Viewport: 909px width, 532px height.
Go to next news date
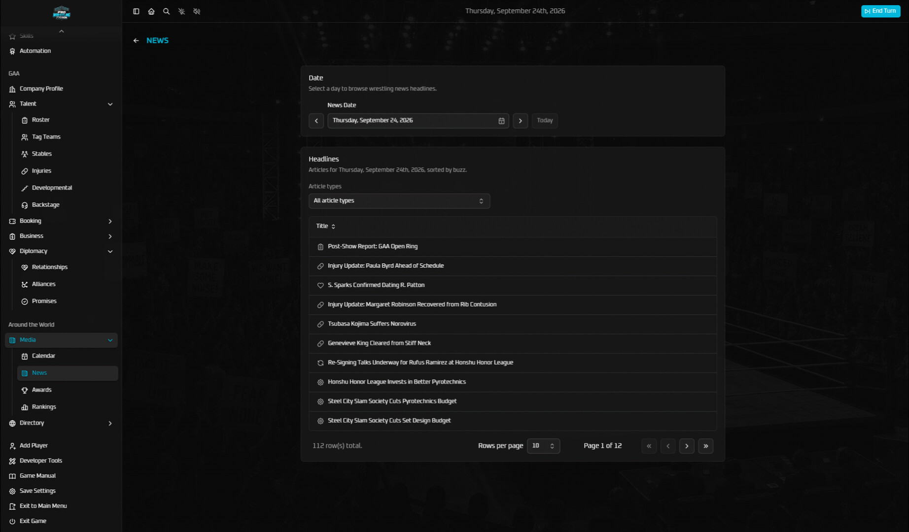(x=521, y=121)
